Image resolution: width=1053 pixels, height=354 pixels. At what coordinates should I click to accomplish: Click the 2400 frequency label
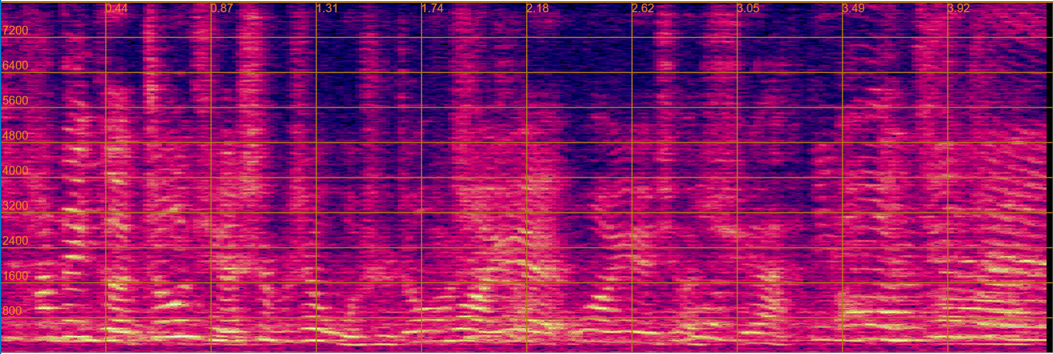[x=15, y=241]
